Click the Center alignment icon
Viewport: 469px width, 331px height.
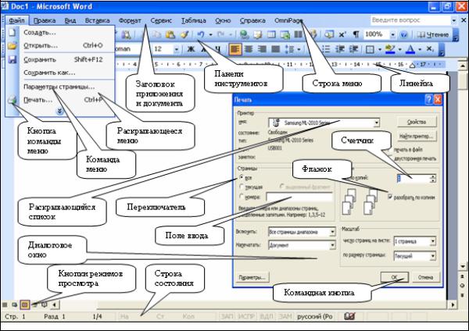tap(249, 49)
